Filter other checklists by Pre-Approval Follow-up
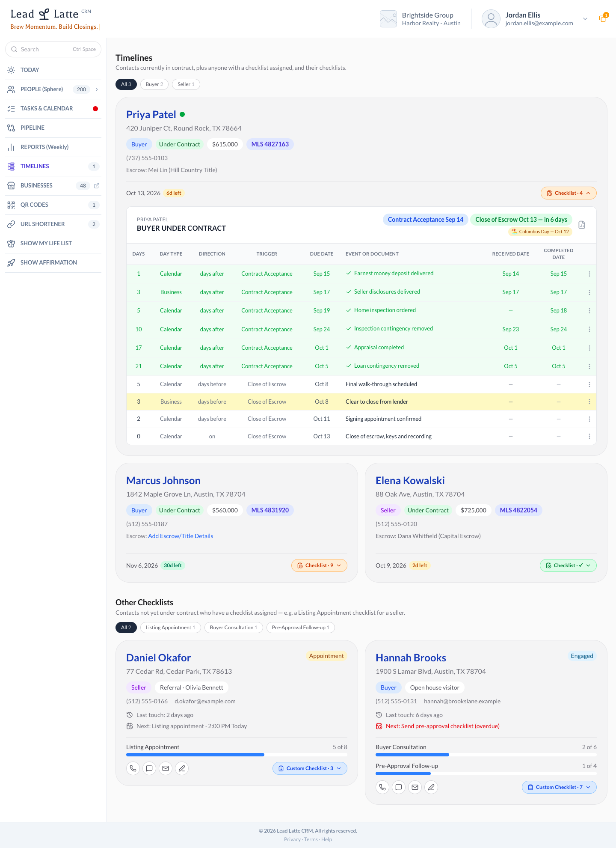This screenshot has width=616, height=848. [x=301, y=628]
